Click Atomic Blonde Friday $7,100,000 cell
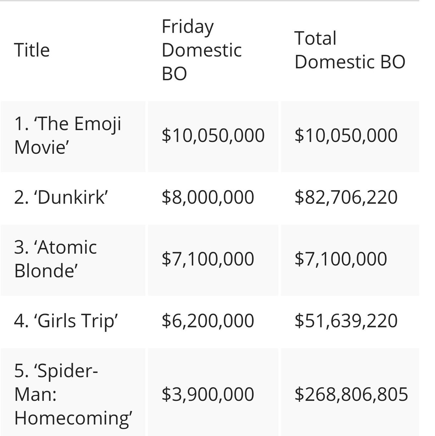Viewport: 435px width, 436px height. (x=208, y=259)
